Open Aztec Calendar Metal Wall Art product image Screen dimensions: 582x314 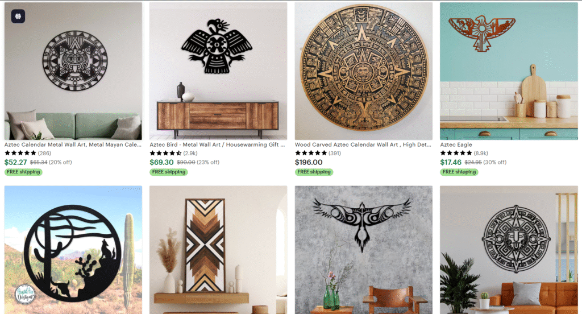[73, 71]
